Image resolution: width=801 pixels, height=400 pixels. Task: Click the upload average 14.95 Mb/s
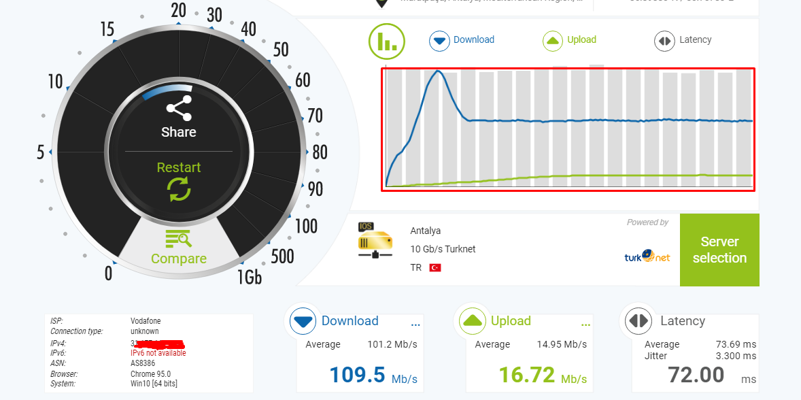[x=562, y=344]
